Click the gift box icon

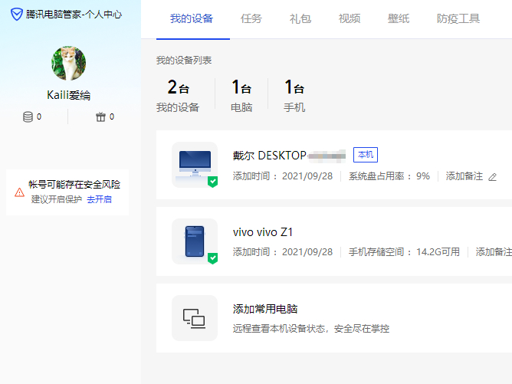click(x=100, y=117)
